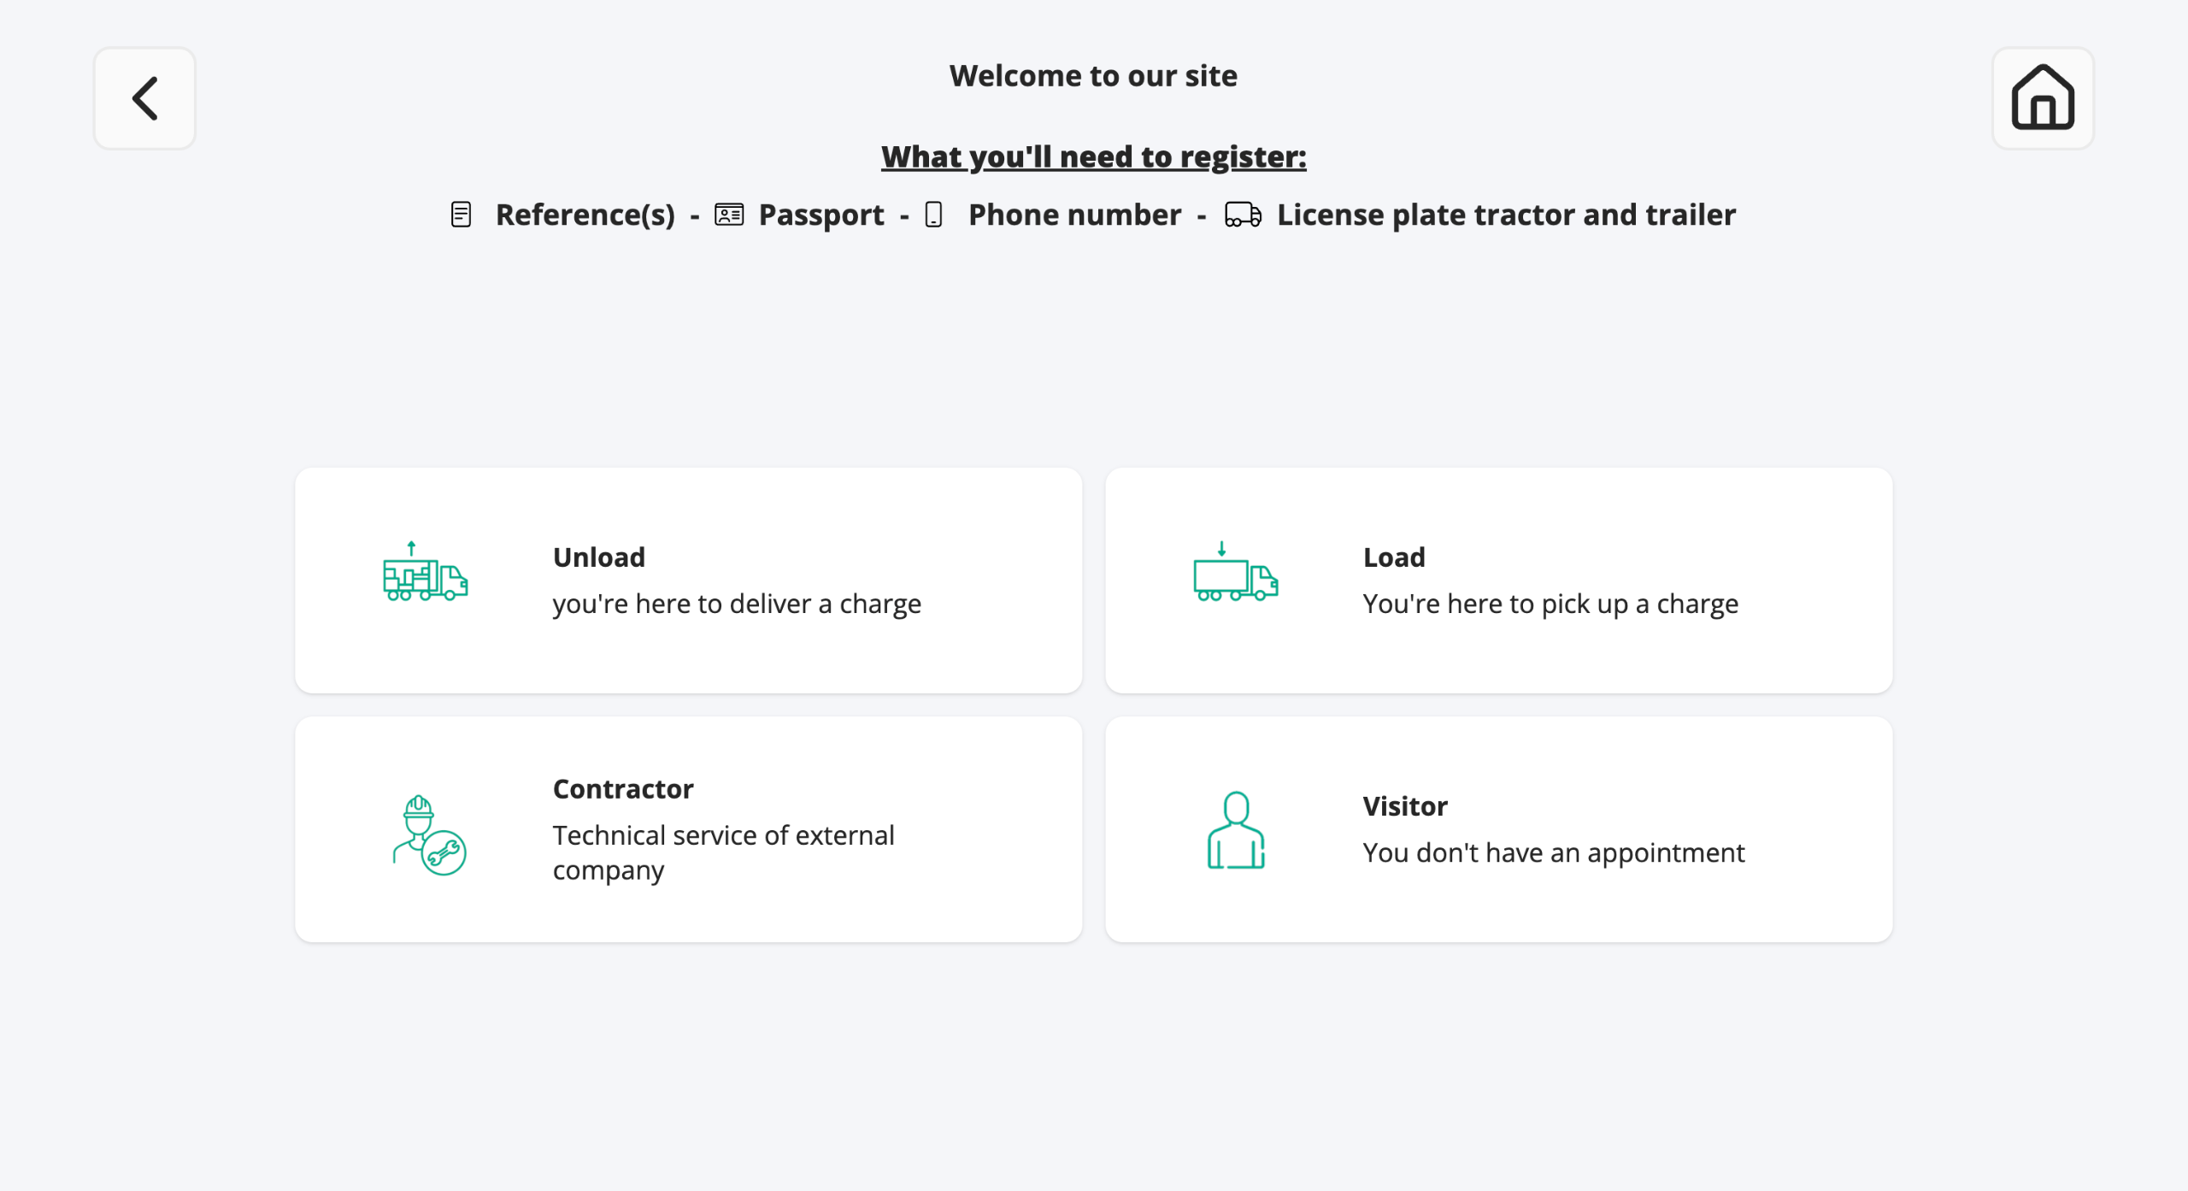
Task: Choose the Contractor option title
Action: (x=623, y=789)
